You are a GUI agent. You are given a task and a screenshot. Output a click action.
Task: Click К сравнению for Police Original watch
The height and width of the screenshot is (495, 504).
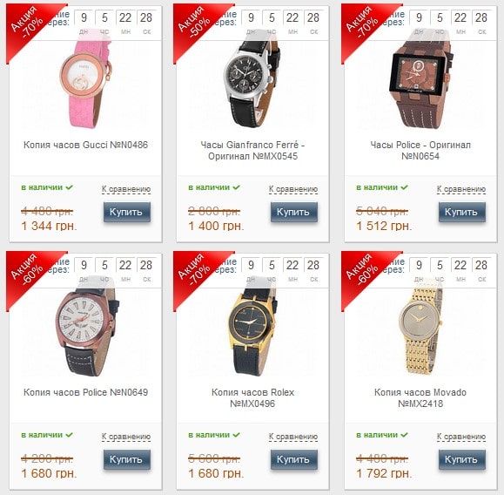coord(461,189)
